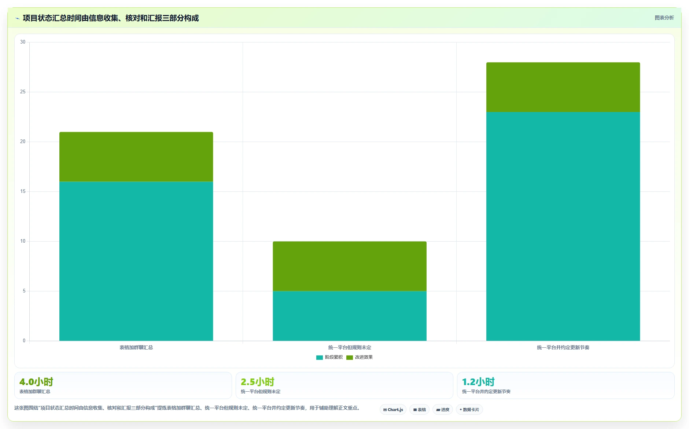
Task: Click the chart title 项目状态汇总时间…构成
Action: point(111,18)
